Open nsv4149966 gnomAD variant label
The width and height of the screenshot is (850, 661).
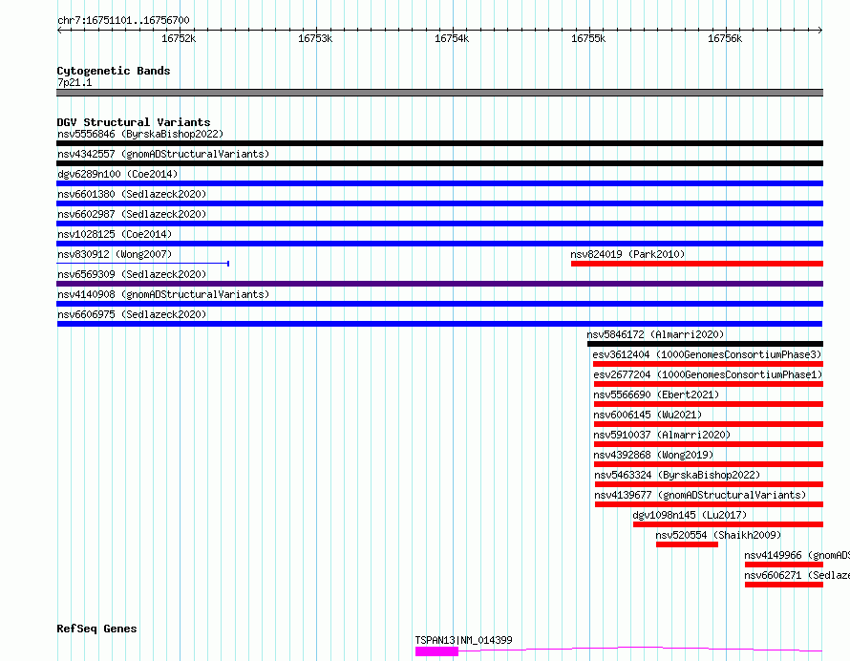(x=797, y=555)
